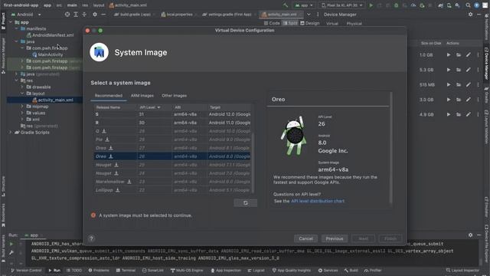Switch to Other Images tab
The image size is (490, 276).
[x=174, y=96]
